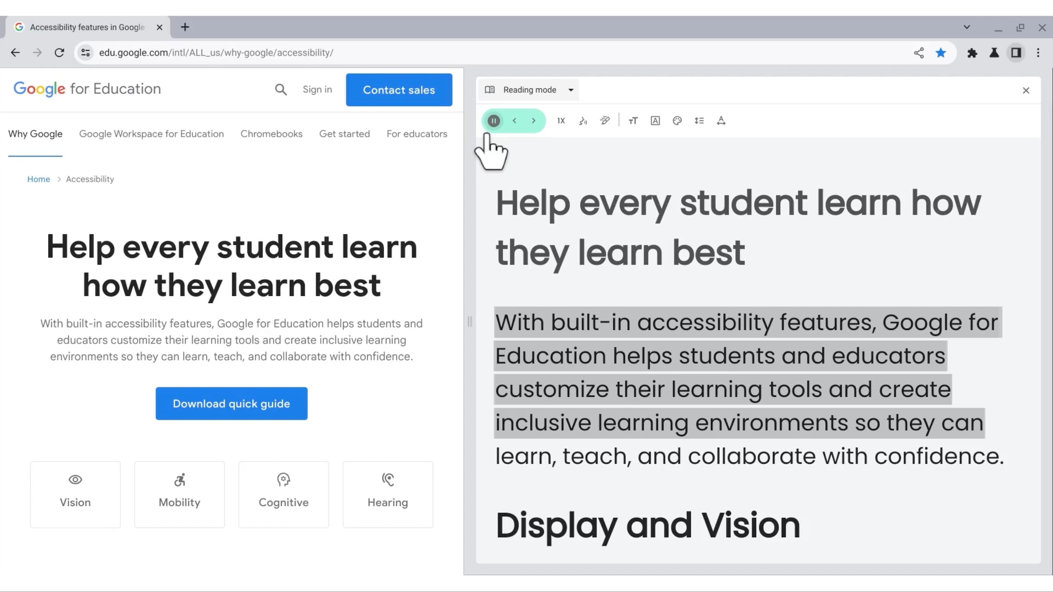Viewport: 1053px width, 592px height.
Task: Follow the Home breadcrumb link
Action: (x=38, y=179)
